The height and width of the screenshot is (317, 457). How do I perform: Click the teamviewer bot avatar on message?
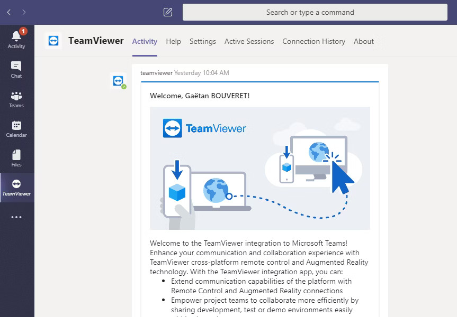(118, 81)
